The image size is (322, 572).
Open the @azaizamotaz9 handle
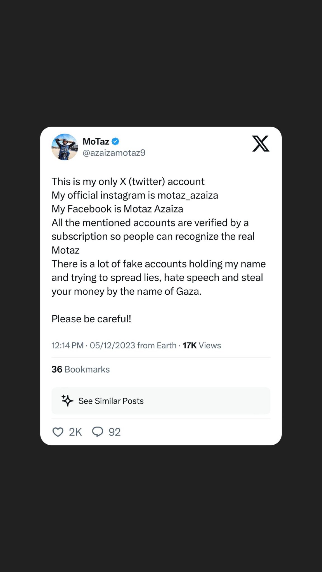[114, 153]
